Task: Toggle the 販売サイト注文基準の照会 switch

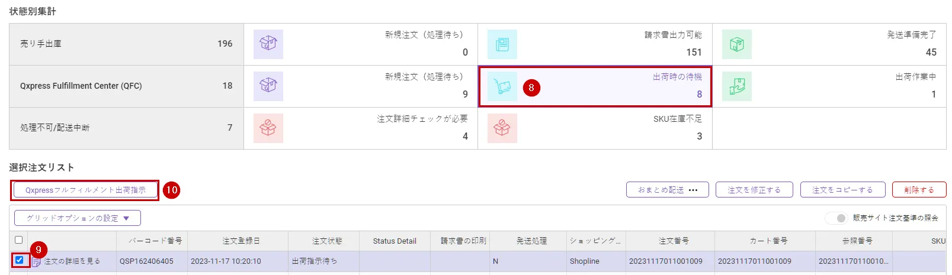Action: [x=837, y=218]
